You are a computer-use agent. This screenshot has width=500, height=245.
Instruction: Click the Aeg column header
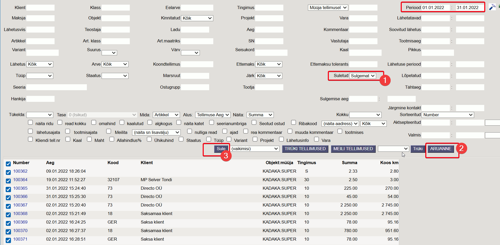[50, 163]
